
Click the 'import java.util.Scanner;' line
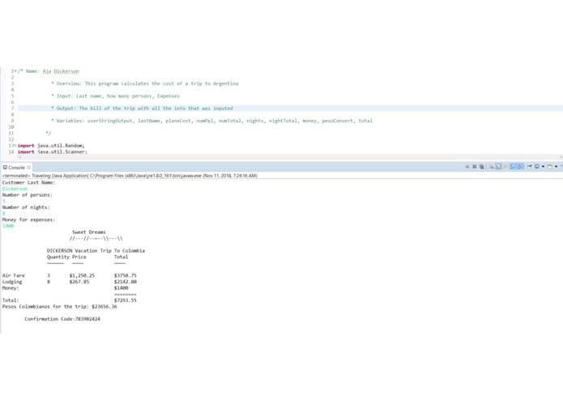coord(53,151)
